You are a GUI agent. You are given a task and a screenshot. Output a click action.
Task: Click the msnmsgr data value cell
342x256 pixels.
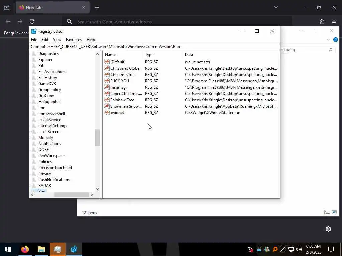(231, 87)
